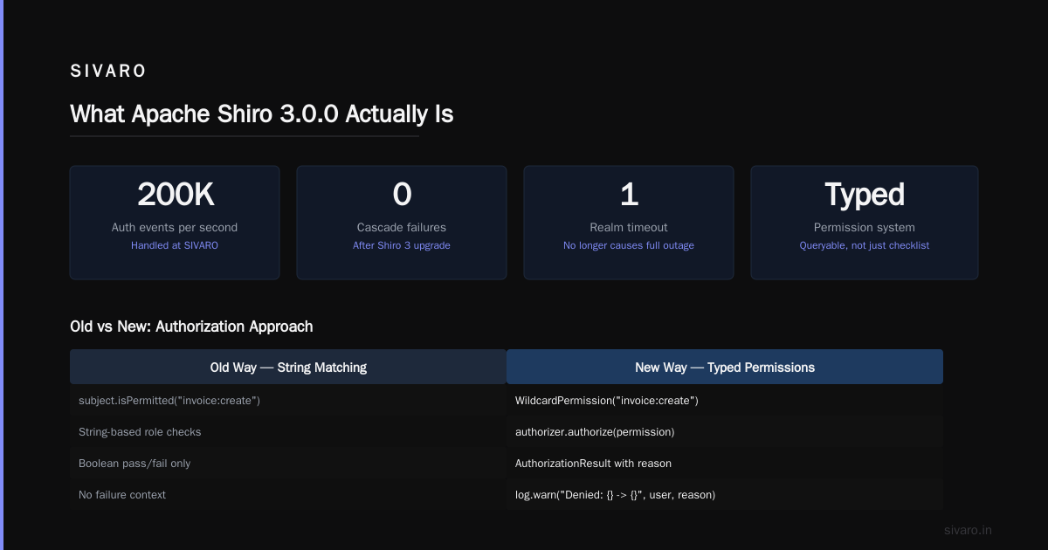This screenshot has width=1048, height=550.
Task: Click authorizer.authorize(permission) cell
Action: click(x=725, y=432)
